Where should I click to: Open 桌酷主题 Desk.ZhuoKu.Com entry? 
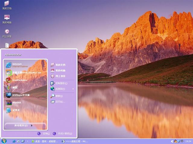[x=24, y=73]
